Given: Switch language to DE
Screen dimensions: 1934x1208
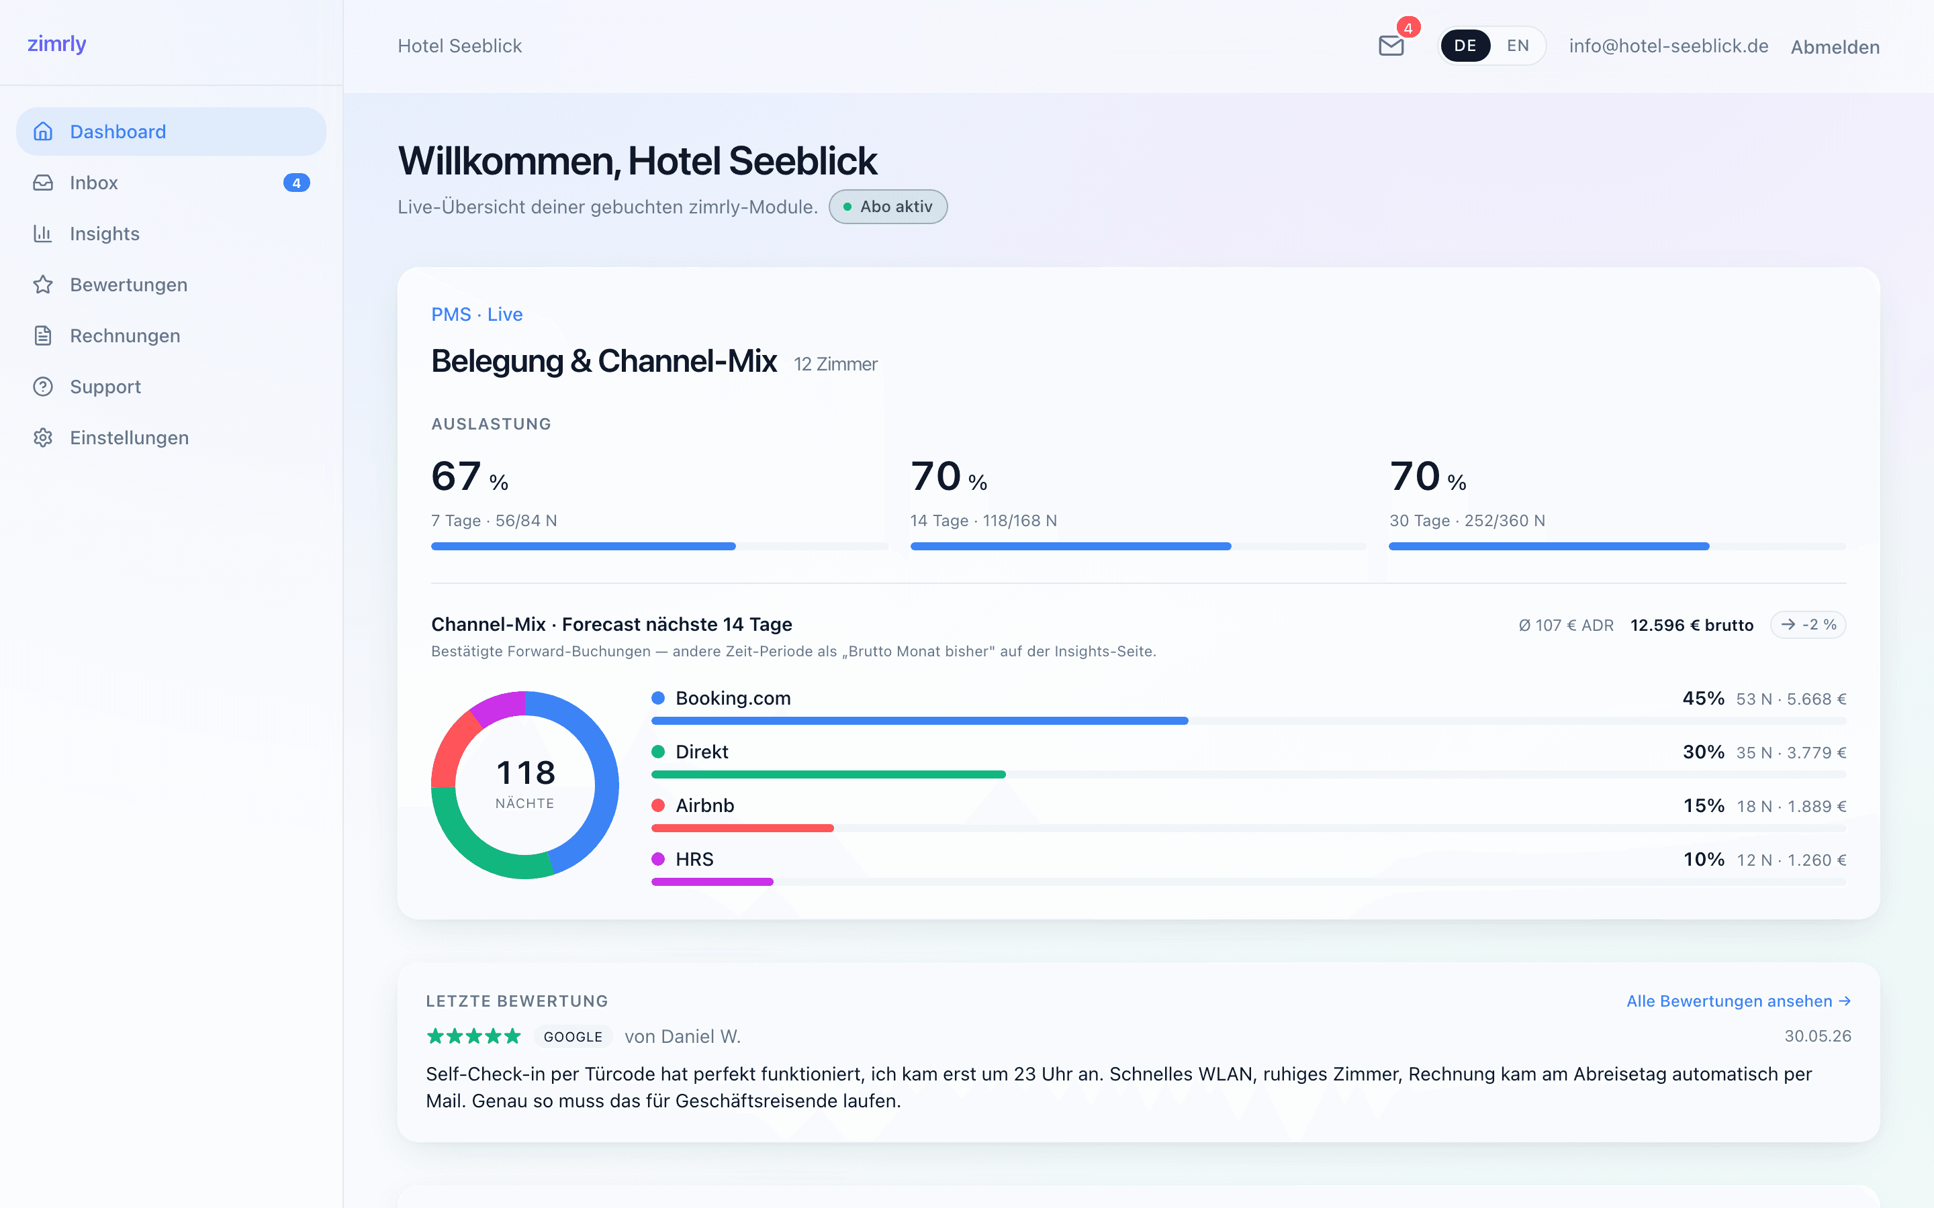Looking at the screenshot, I should (x=1465, y=46).
